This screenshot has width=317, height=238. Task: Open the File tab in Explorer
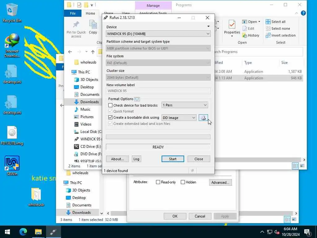pyautogui.click(x=73, y=13)
